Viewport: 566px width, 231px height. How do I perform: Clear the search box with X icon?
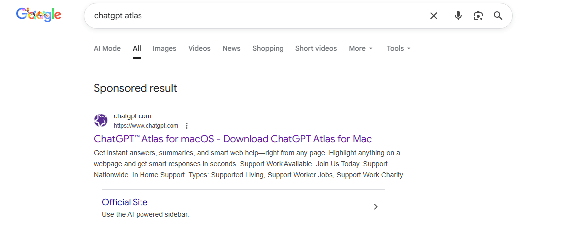[x=434, y=16]
